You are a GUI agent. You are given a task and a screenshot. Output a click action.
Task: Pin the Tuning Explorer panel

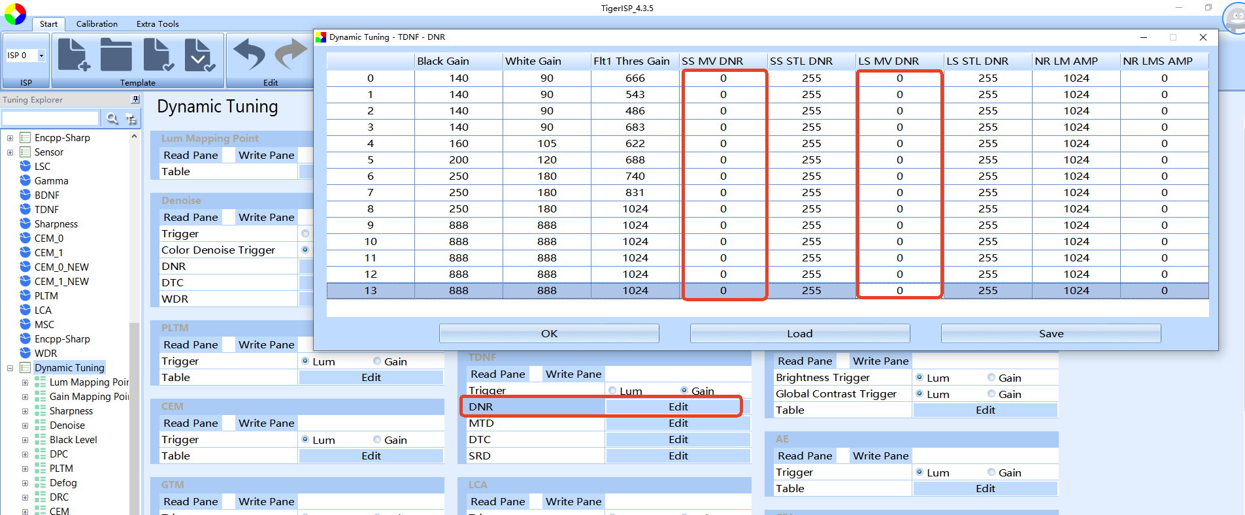[135, 100]
